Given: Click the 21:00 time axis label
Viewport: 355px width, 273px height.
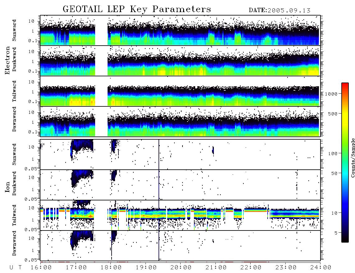Looking at the screenshot, I should (216, 267).
